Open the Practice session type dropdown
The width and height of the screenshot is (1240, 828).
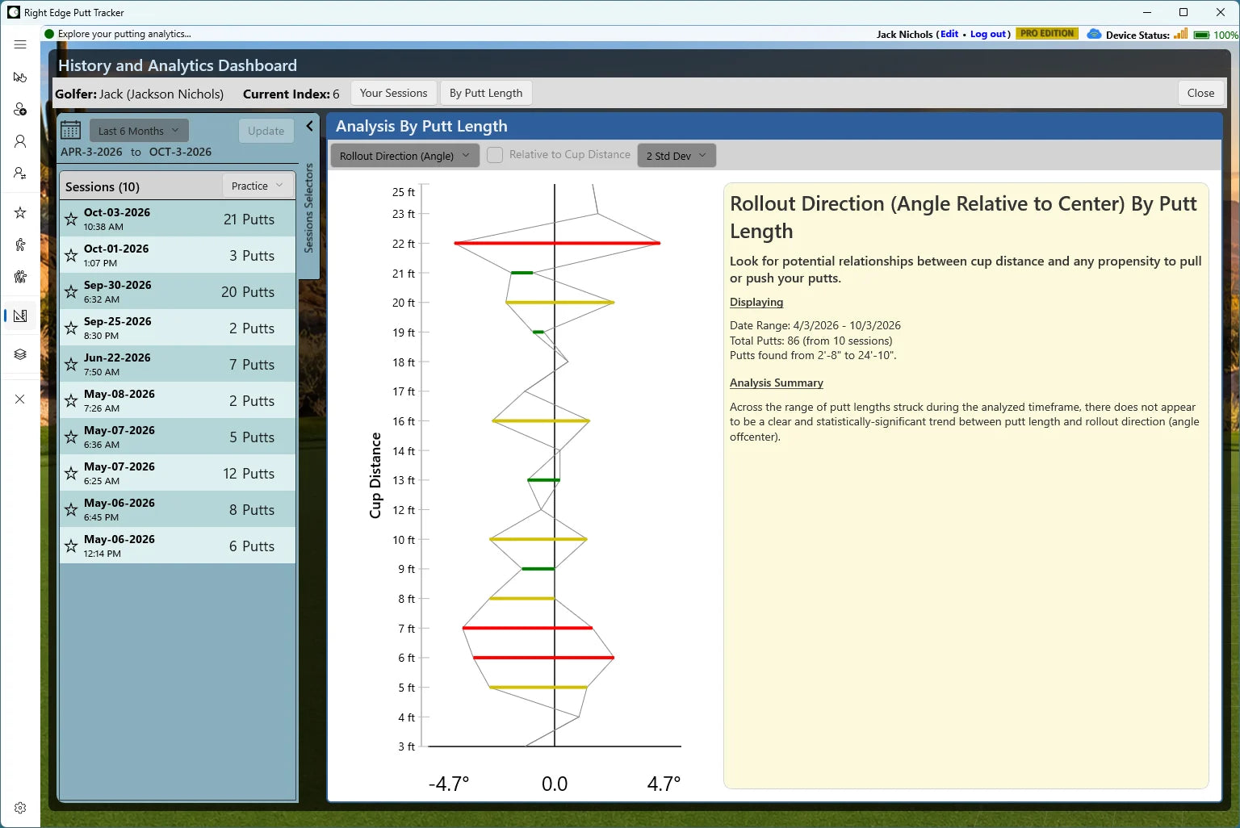tap(258, 186)
